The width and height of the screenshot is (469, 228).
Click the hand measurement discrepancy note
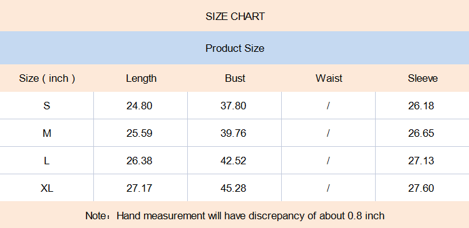(x=235, y=216)
